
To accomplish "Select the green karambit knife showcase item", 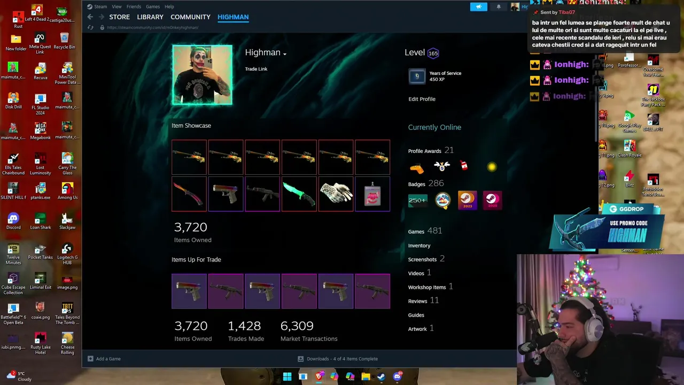I will click(x=299, y=194).
